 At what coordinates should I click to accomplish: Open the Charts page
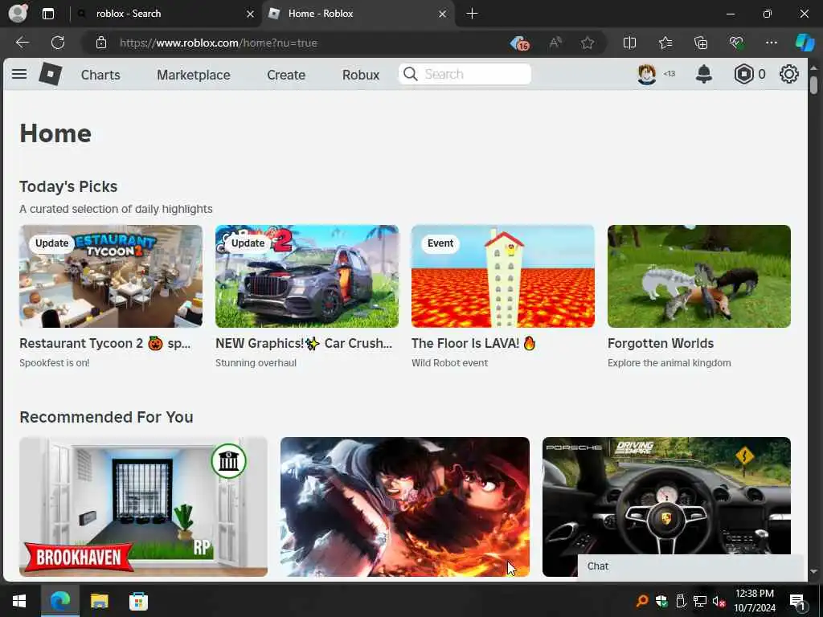pos(100,75)
